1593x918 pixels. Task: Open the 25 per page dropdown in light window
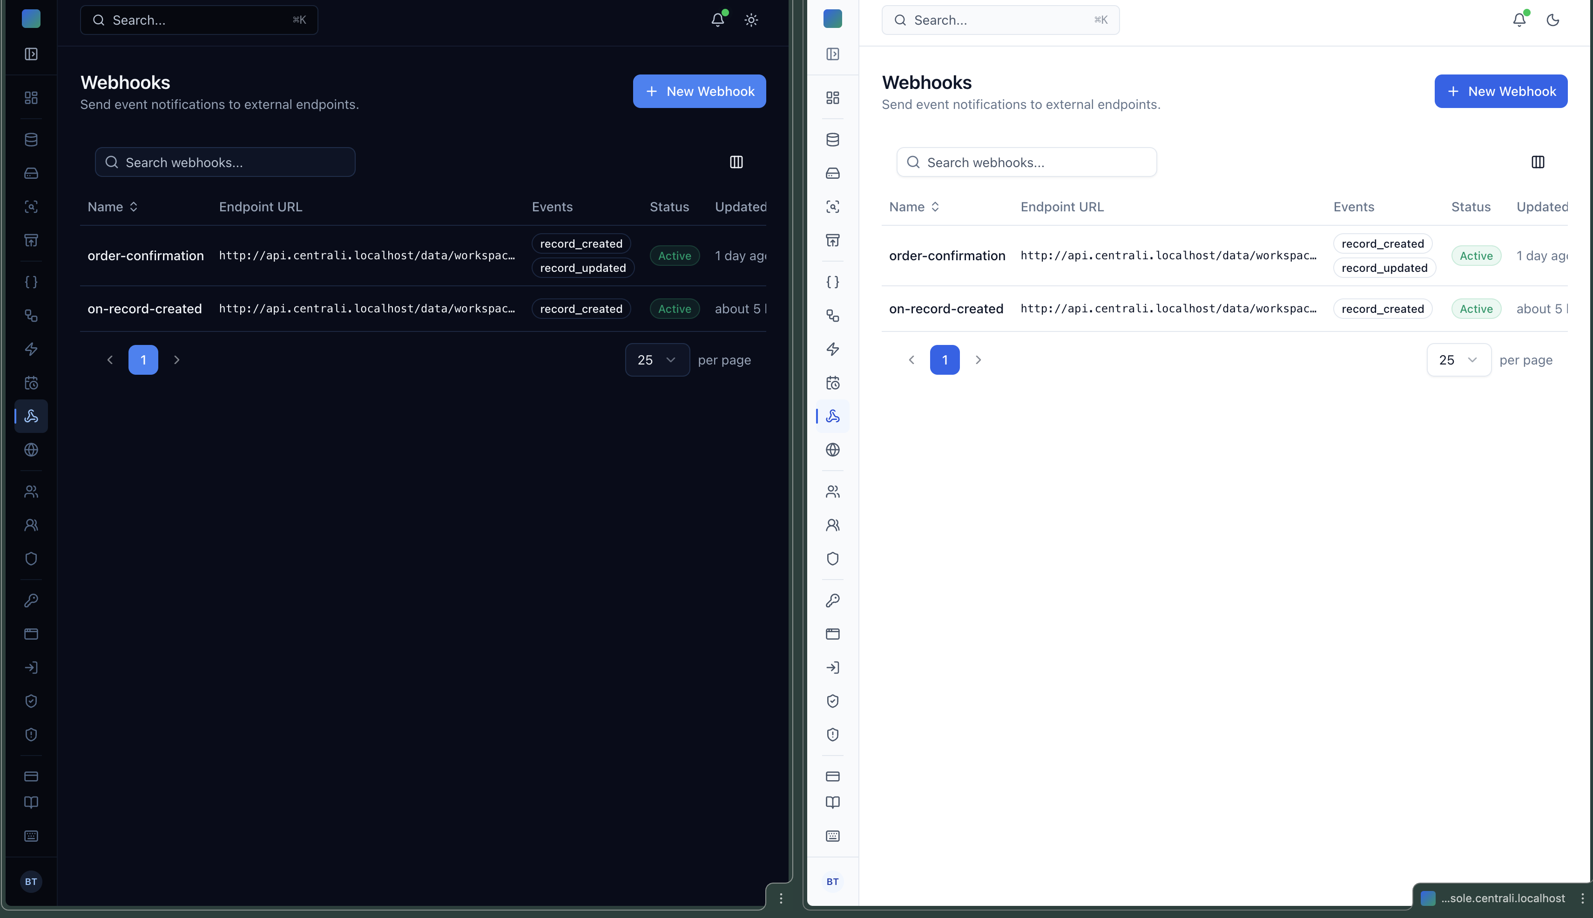1458,360
